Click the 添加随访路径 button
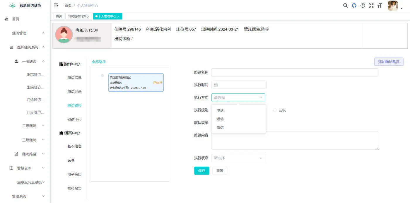Viewport: 410px width, 203px height. tap(389, 62)
